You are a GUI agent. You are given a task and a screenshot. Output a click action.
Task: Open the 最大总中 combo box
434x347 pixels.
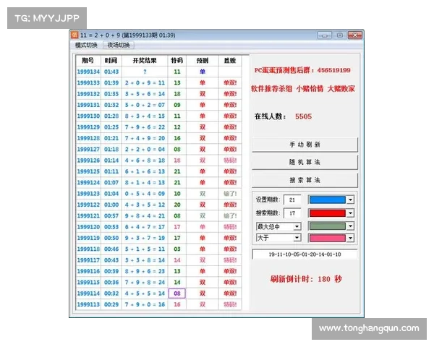[x=278, y=226]
